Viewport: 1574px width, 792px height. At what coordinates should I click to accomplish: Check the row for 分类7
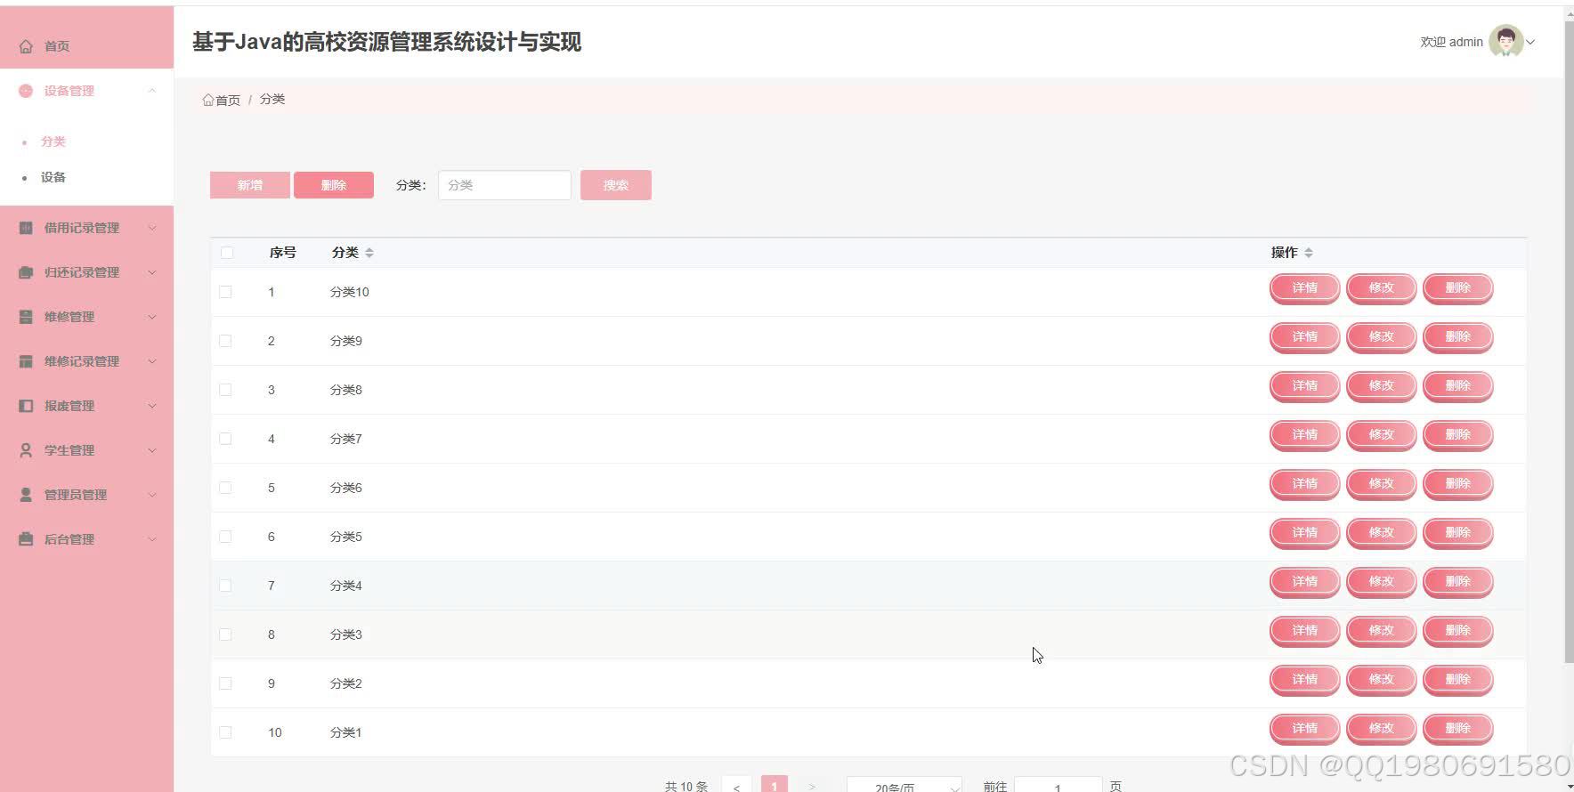pyautogui.click(x=225, y=439)
